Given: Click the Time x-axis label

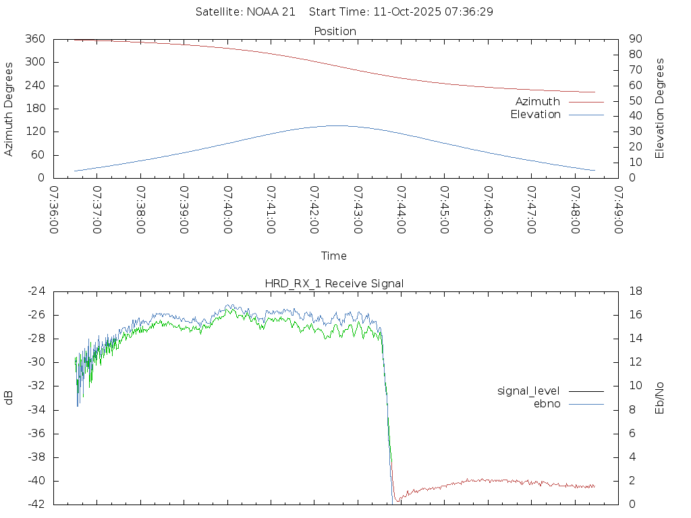Looking at the screenshot, I should (x=334, y=256).
